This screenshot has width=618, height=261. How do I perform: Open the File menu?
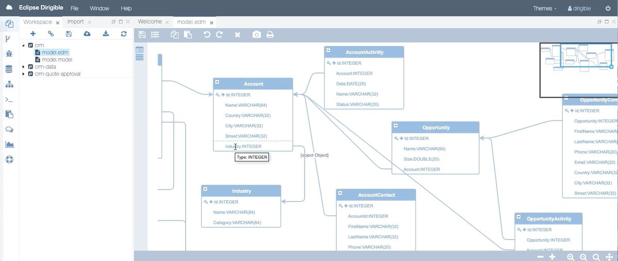pyautogui.click(x=75, y=8)
